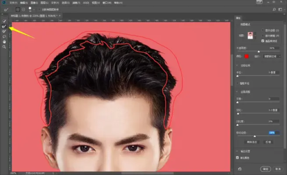The image size is (287, 175).
Task: Click the add-to-selection plus icon
Action: point(18,9)
